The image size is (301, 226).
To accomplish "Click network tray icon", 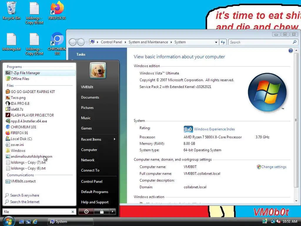I will [x=273, y=221].
